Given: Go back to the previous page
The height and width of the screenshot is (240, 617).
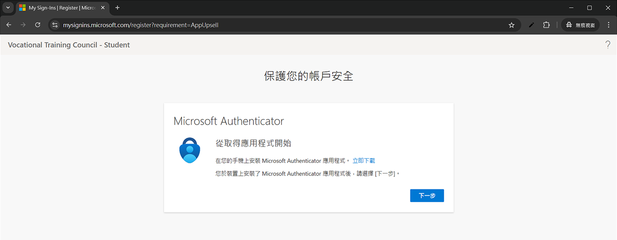Looking at the screenshot, I should 9,25.
